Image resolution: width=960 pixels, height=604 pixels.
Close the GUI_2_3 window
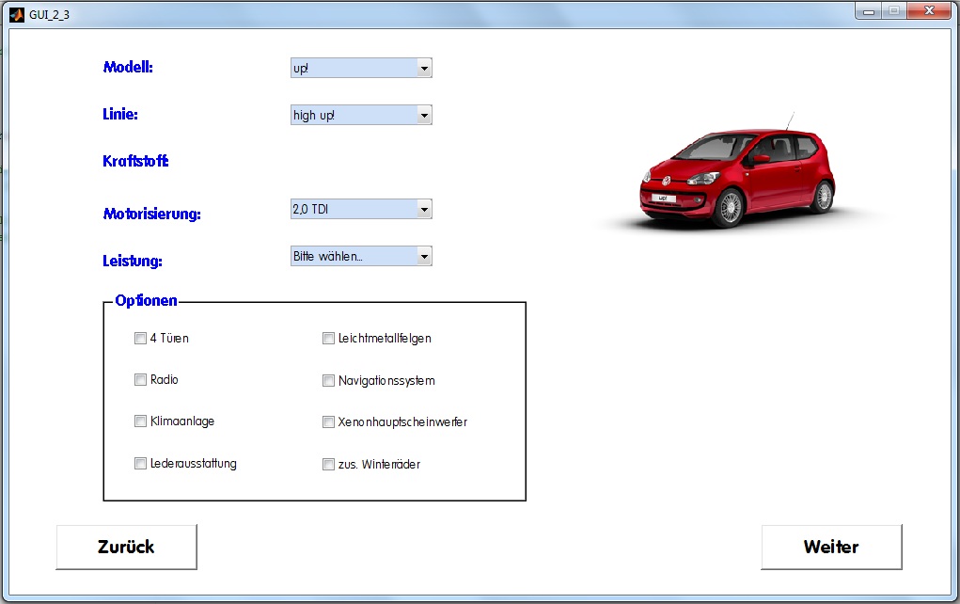(x=928, y=11)
